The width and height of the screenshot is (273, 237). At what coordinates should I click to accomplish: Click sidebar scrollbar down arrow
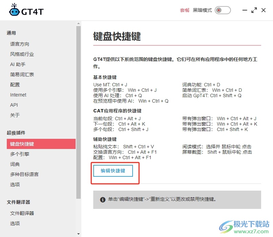(x=79, y=234)
